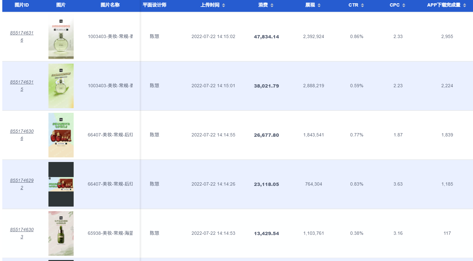This screenshot has width=473, height=261.
Task: Open image ID link 8551746316
Action: pos(22,36)
